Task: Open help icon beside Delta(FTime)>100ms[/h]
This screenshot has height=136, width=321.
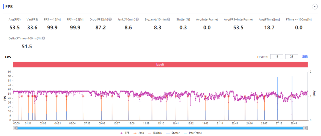Action: pyautogui.click(x=44, y=38)
